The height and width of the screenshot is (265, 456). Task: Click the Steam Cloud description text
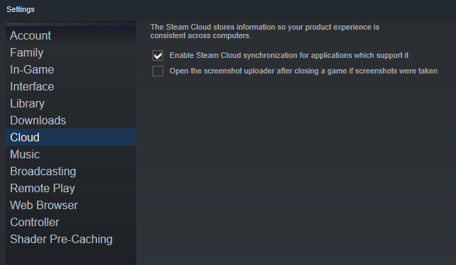point(265,31)
